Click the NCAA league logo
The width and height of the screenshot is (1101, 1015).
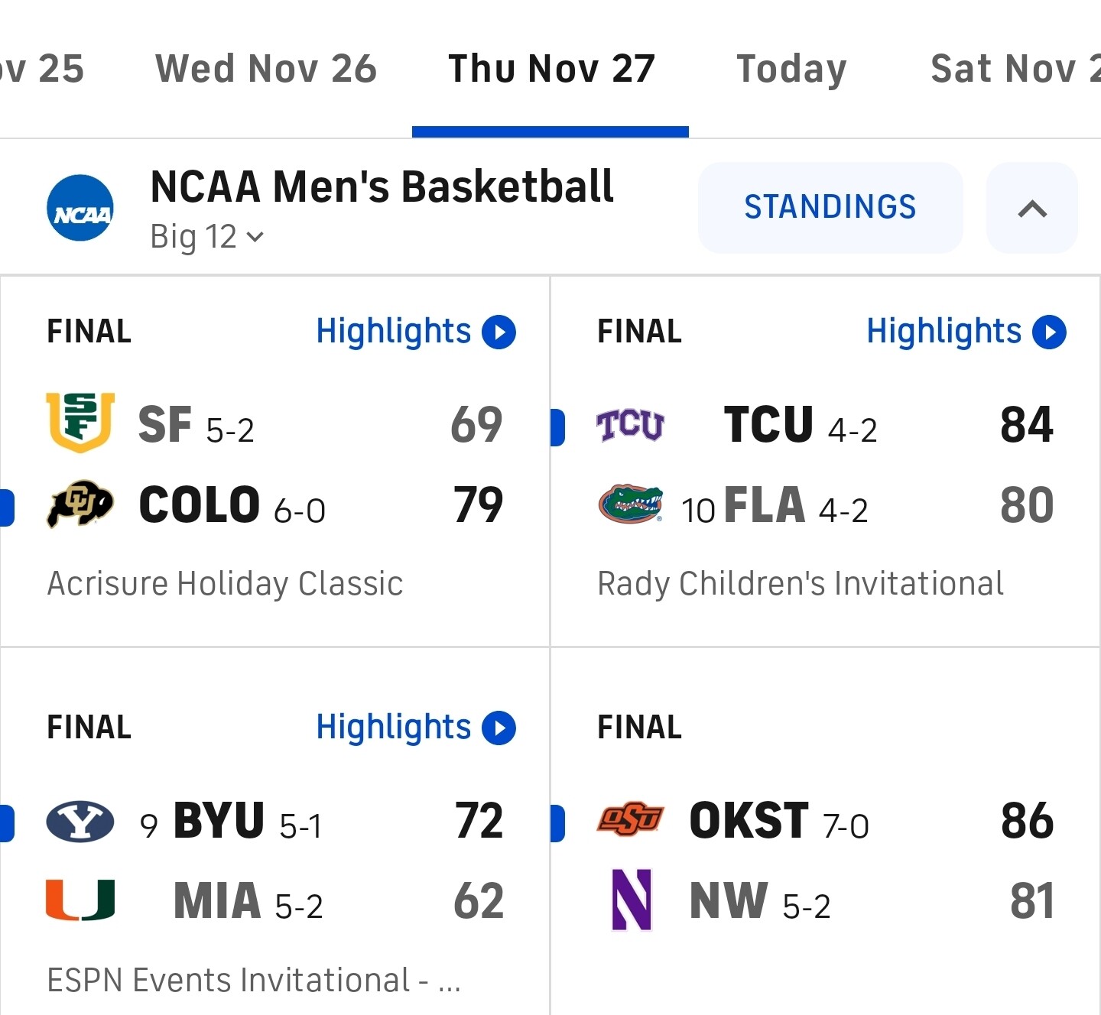(80, 208)
